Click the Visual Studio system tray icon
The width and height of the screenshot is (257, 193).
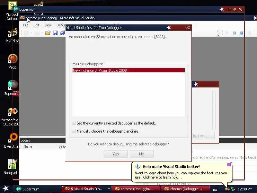point(227,189)
